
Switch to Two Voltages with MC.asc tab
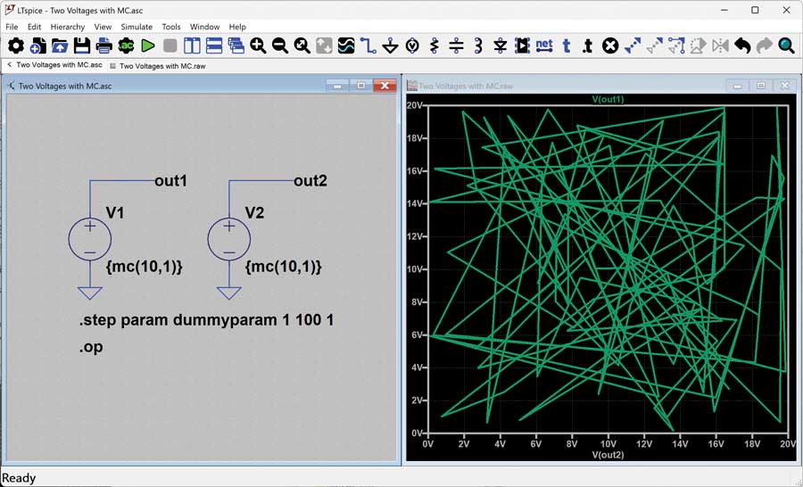59,65
